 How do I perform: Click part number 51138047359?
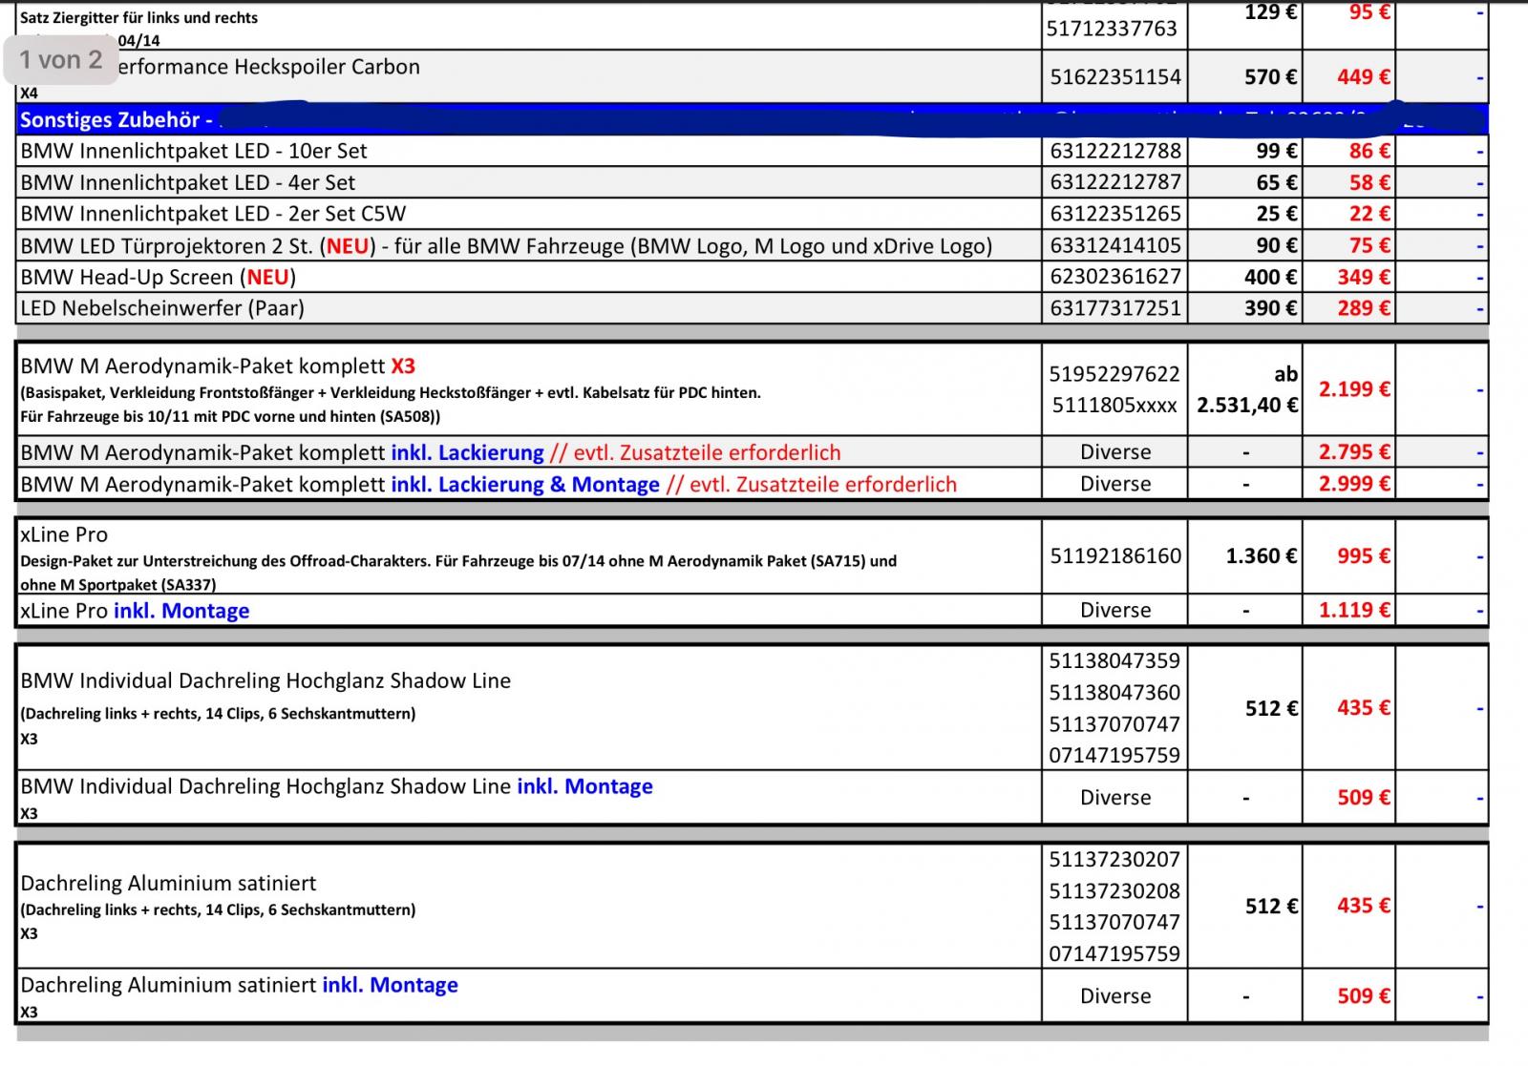(1114, 660)
